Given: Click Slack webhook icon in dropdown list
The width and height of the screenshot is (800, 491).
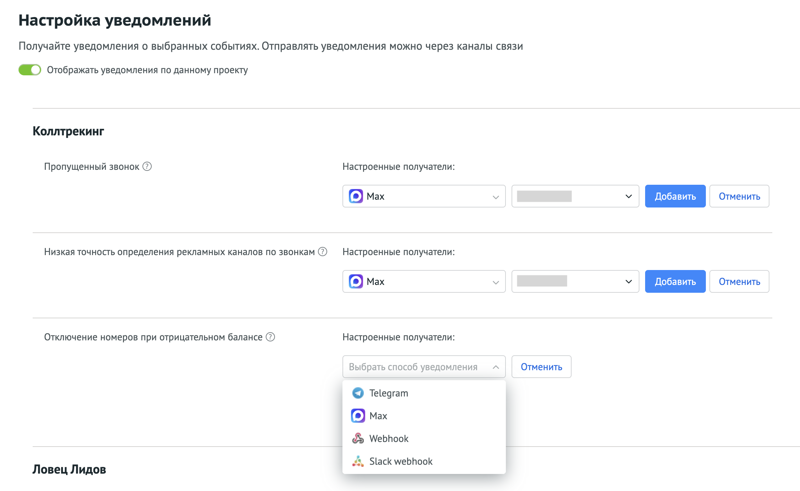Looking at the screenshot, I should tap(358, 461).
